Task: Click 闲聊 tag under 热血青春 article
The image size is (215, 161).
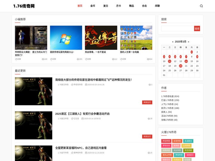Action: [x=88, y=59]
